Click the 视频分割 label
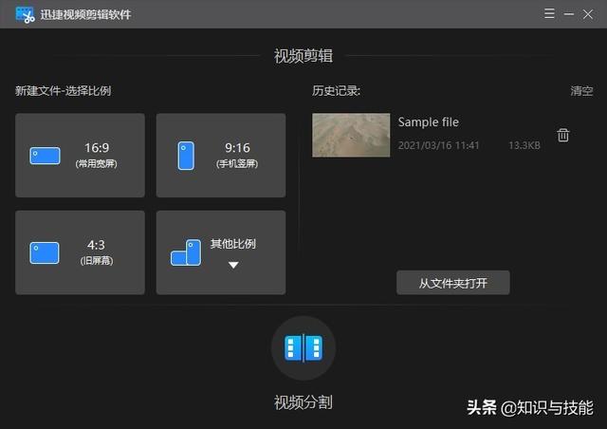This screenshot has width=607, height=429. (303, 402)
